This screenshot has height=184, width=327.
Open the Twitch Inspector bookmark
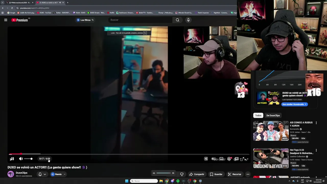[202, 13]
